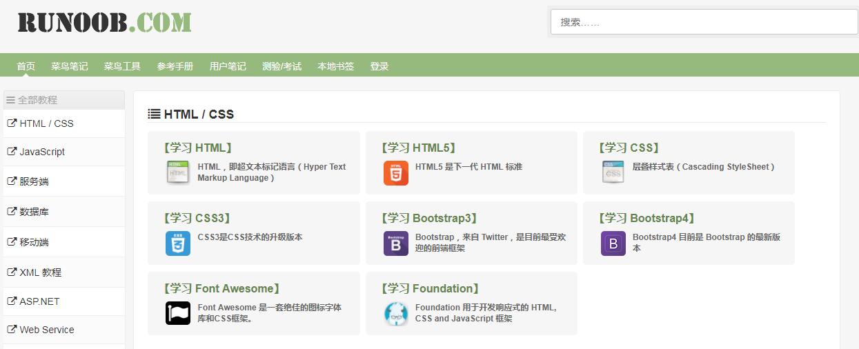Click the HTML tutorial card icon
The height and width of the screenshot is (349, 859).
tap(178, 172)
